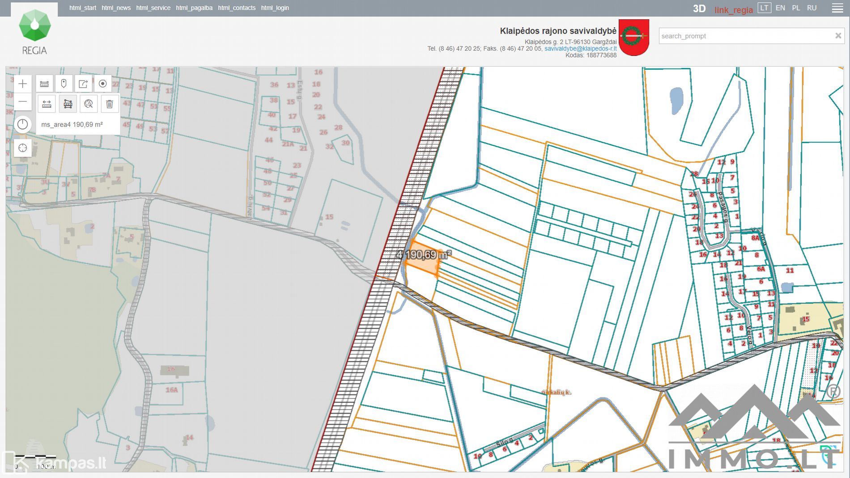The height and width of the screenshot is (478, 850).
Task: Center map using crosshair locate button
Action: (x=23, y=148)
